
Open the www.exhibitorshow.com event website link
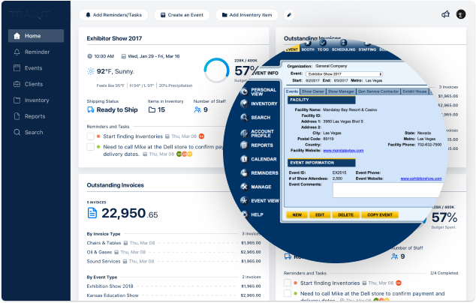tap(421, 178)
